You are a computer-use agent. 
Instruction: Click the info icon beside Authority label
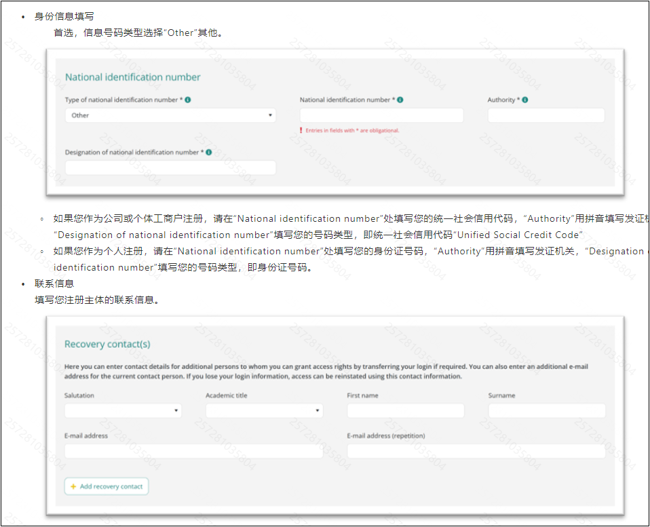click(x=525, y=100)
